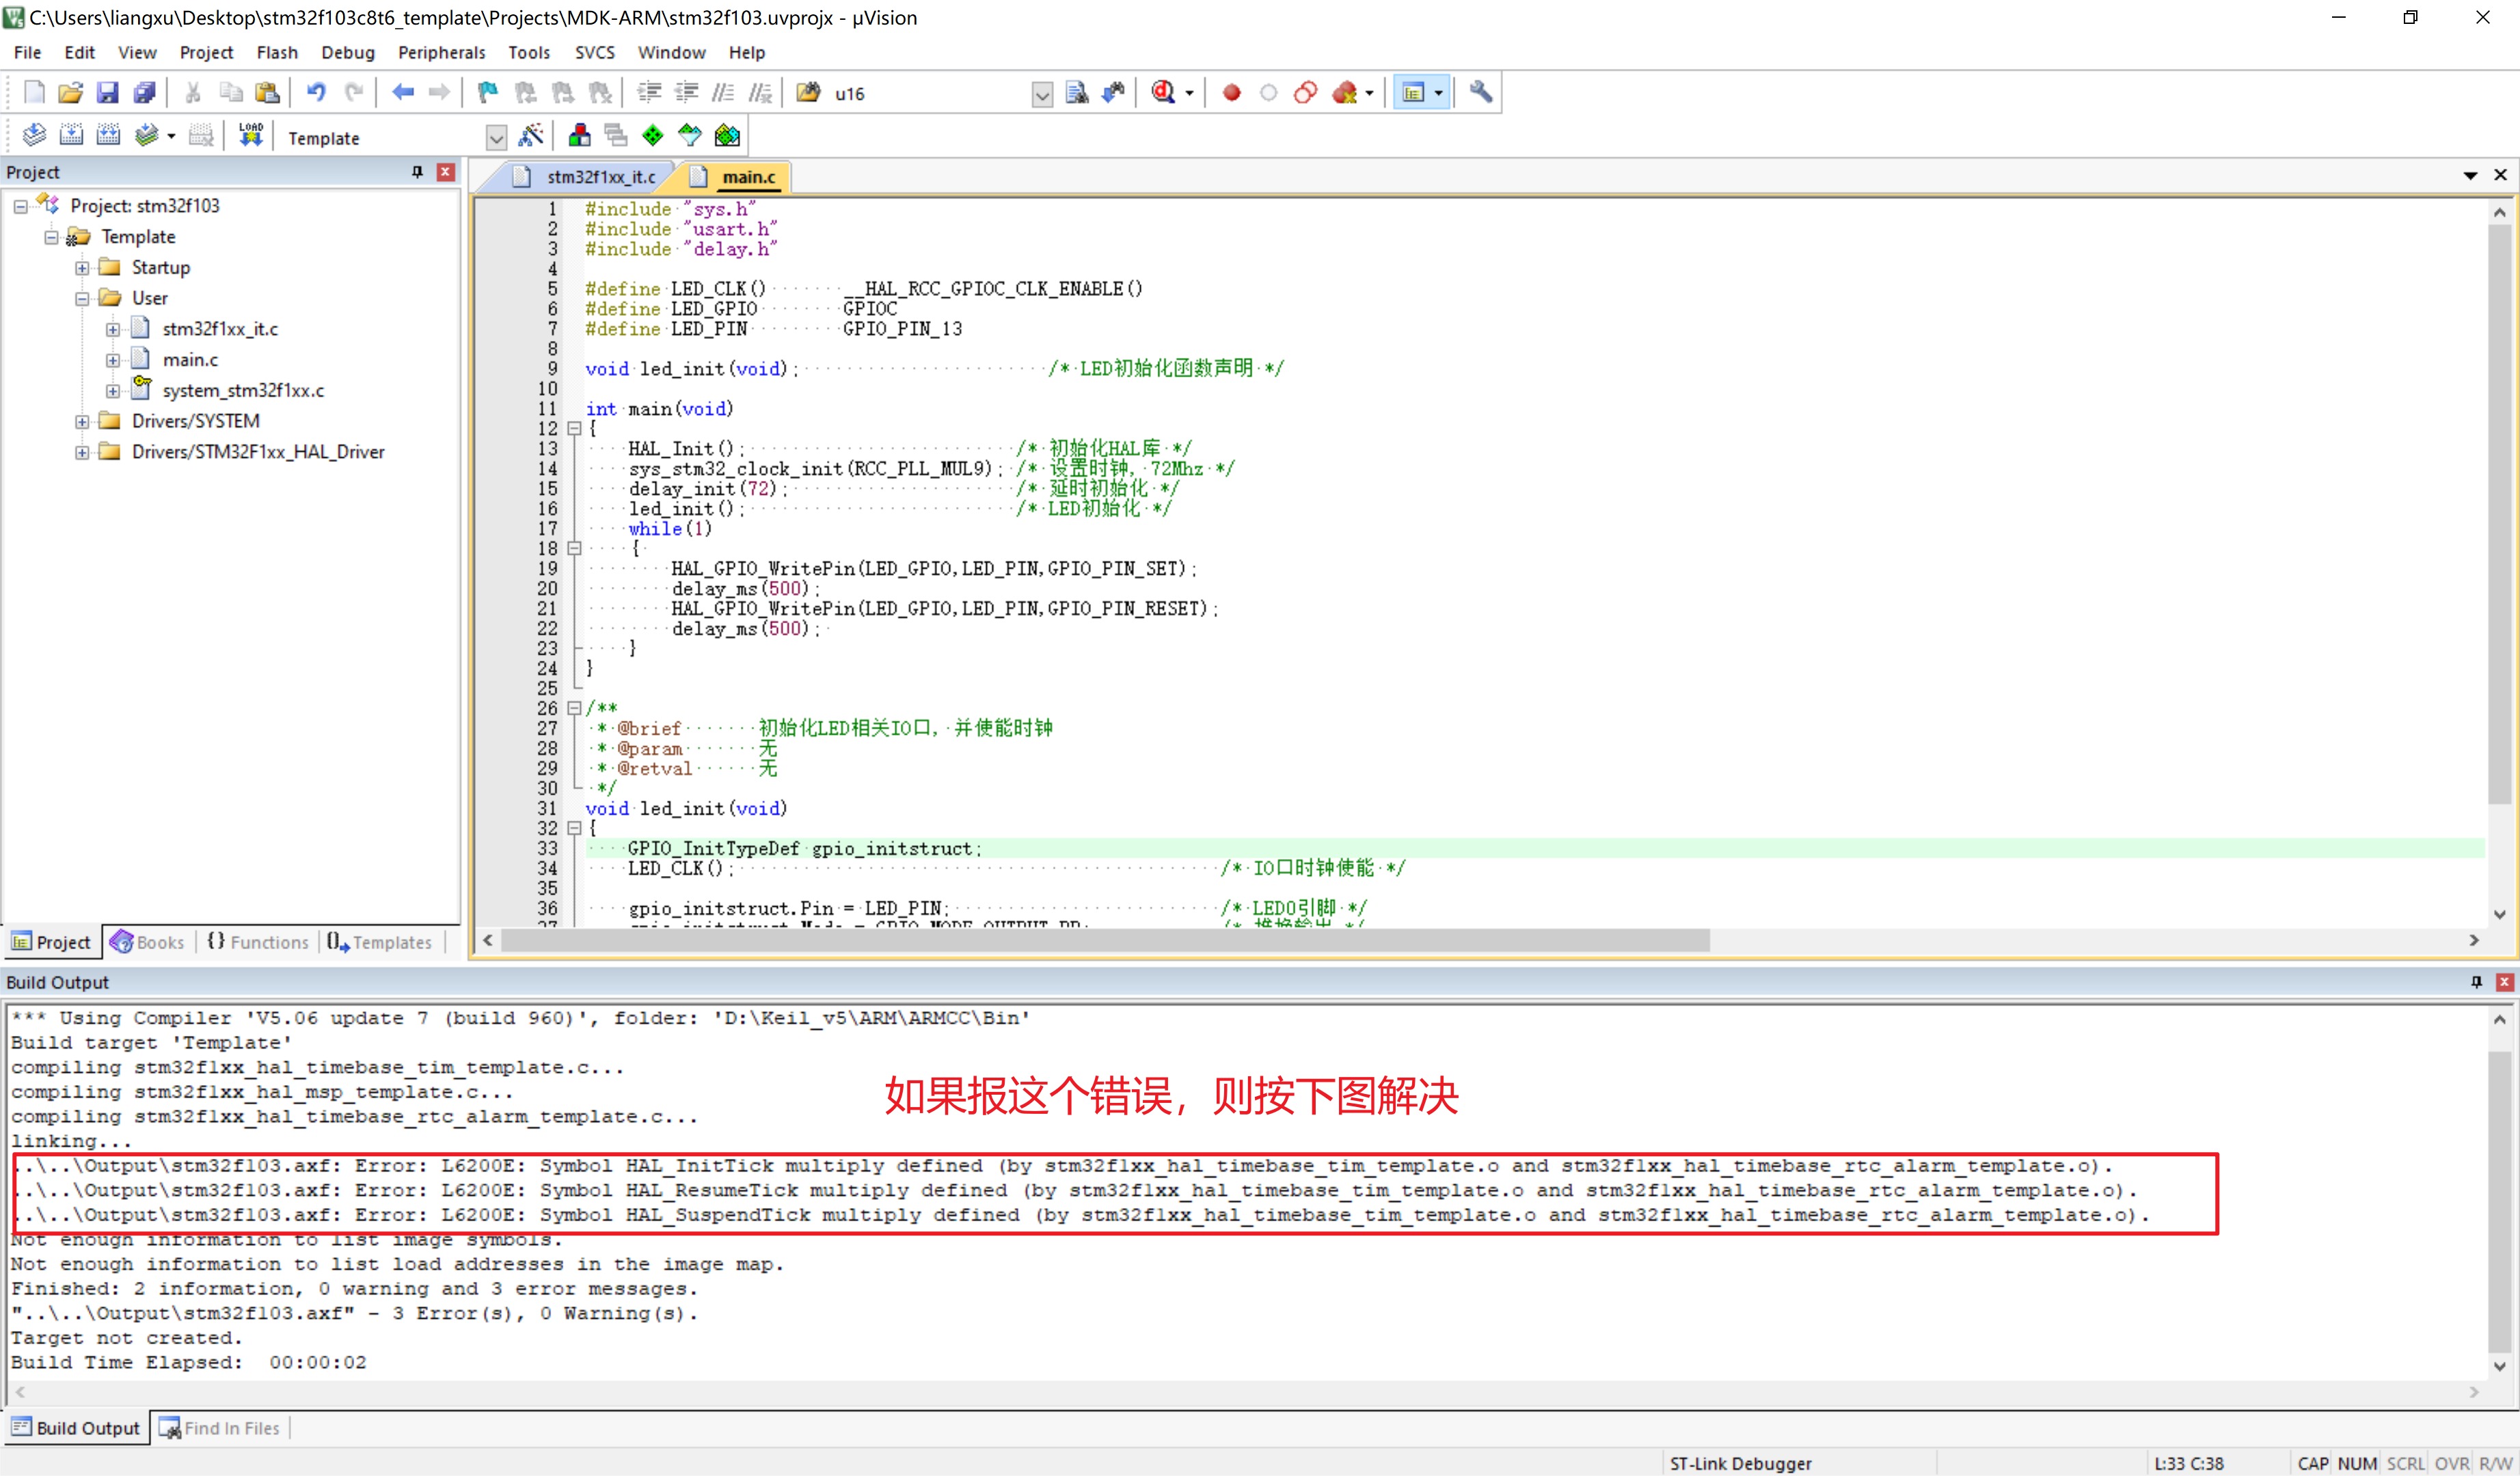Click the Save All icon

click(145, 93)
